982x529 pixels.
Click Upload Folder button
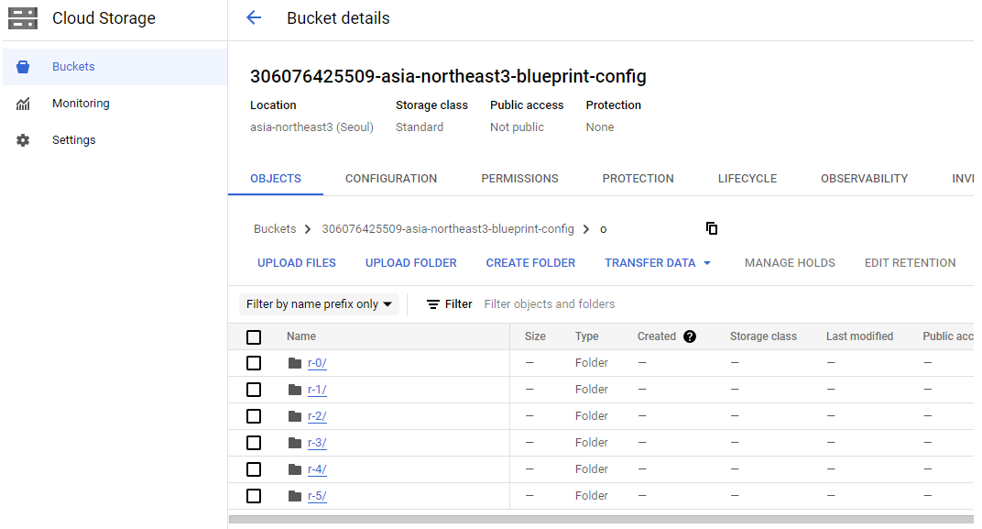pyautogui.click(x=410, y=262)
